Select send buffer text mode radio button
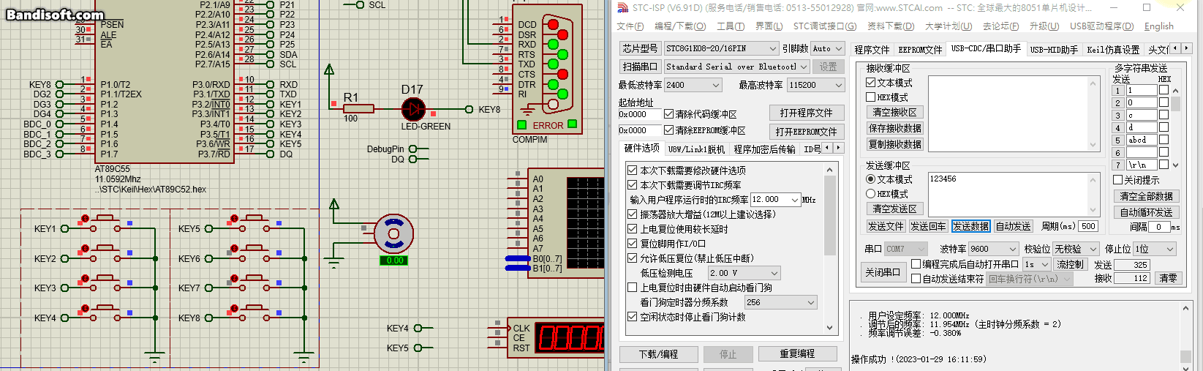Screen dimensions: 1203x371 coord(870,179)
